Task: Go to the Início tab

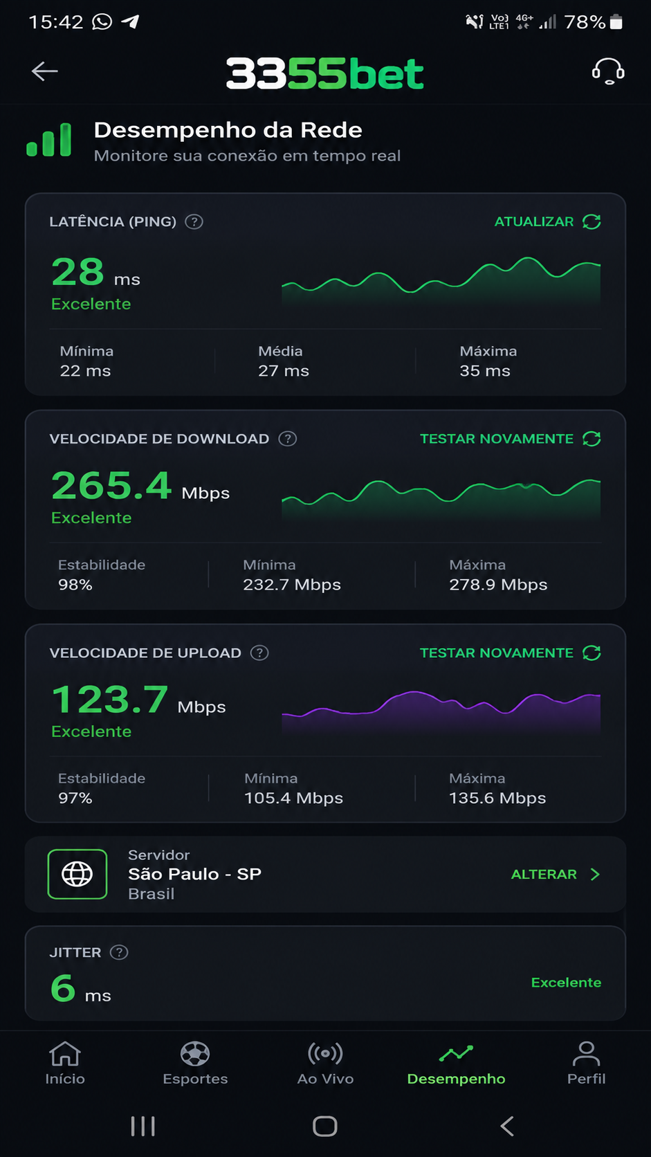Action: click(65, 1064)
